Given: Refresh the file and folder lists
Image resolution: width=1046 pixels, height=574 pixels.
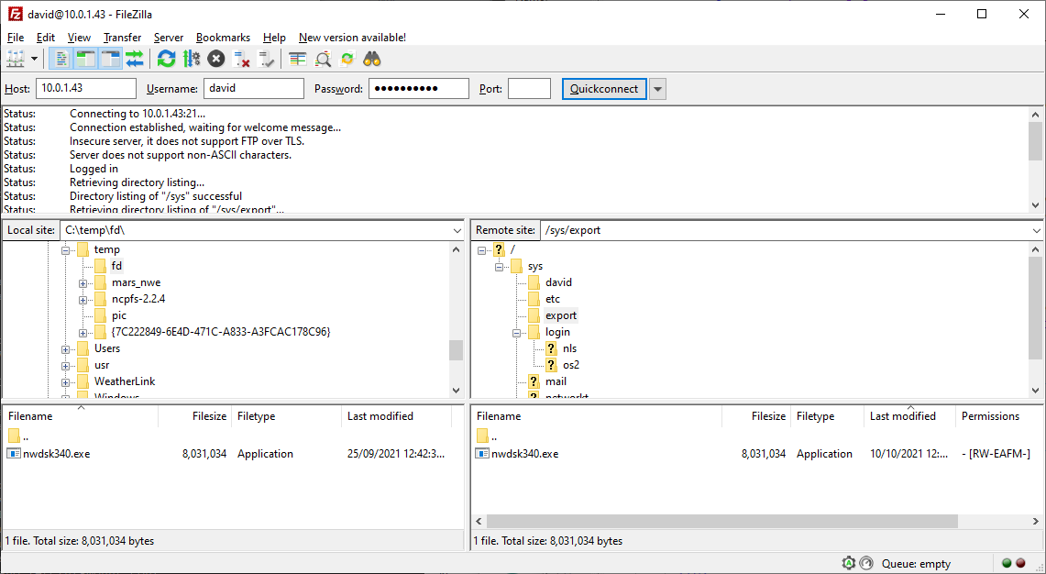Looking at the screenshot, I should [x=166, y=60].
